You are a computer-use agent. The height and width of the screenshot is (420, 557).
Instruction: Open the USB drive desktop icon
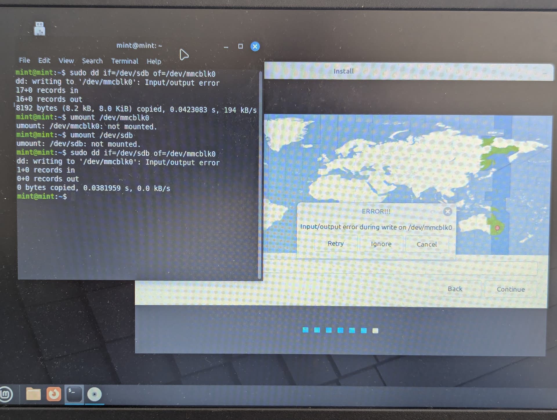pyautogui.click(x=40, y=29)
